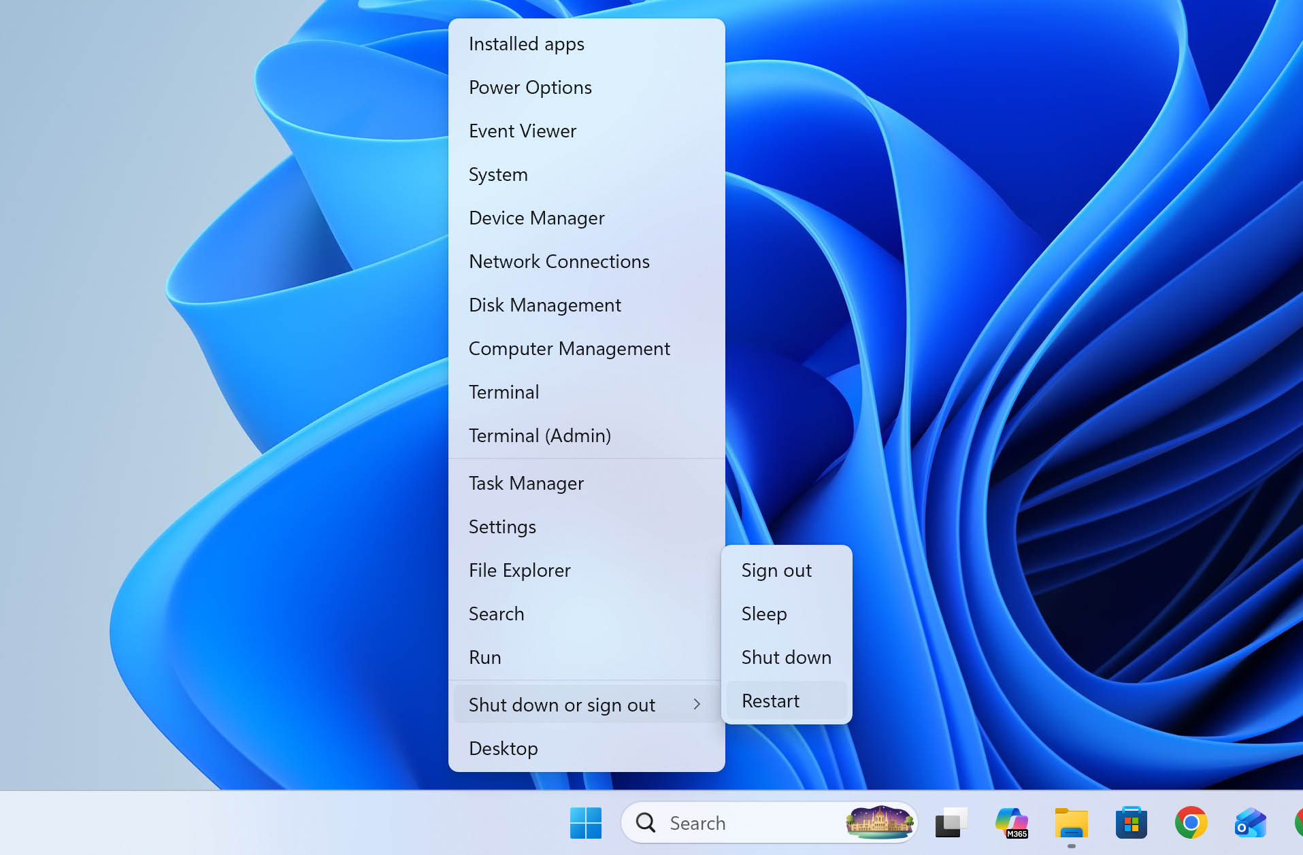The image size is (1303, 855).
Task: Launch the Microsoft Store
Action: [1131, 822]
